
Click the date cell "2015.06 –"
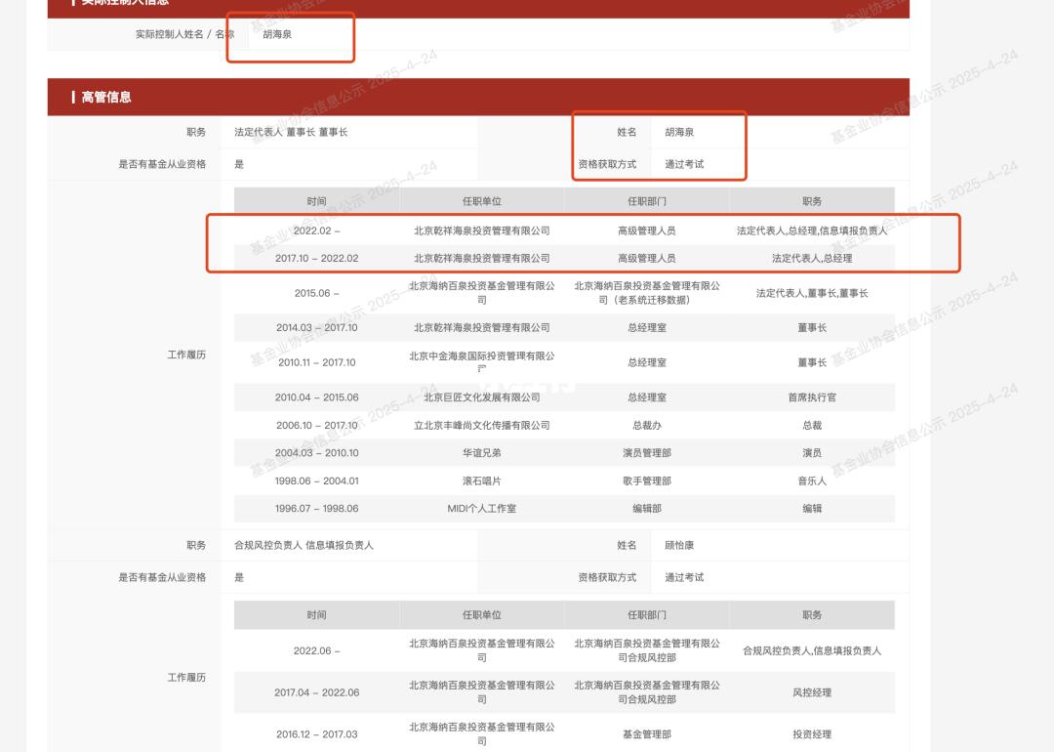[316, 293]
